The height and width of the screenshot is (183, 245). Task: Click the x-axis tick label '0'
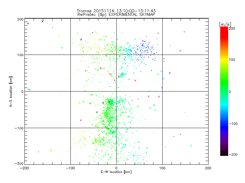[116, 168]
